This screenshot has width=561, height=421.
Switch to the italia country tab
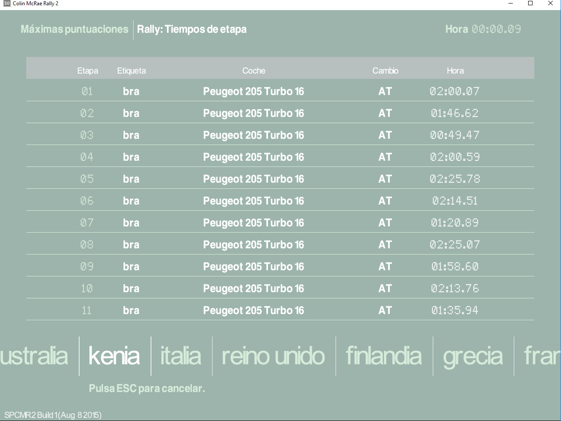point(181,356)
